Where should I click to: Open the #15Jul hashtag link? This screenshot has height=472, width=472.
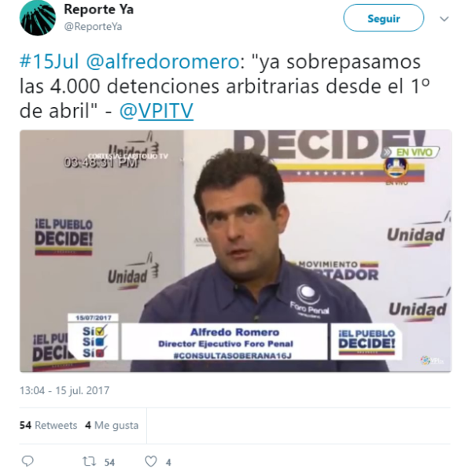[50, 61]
